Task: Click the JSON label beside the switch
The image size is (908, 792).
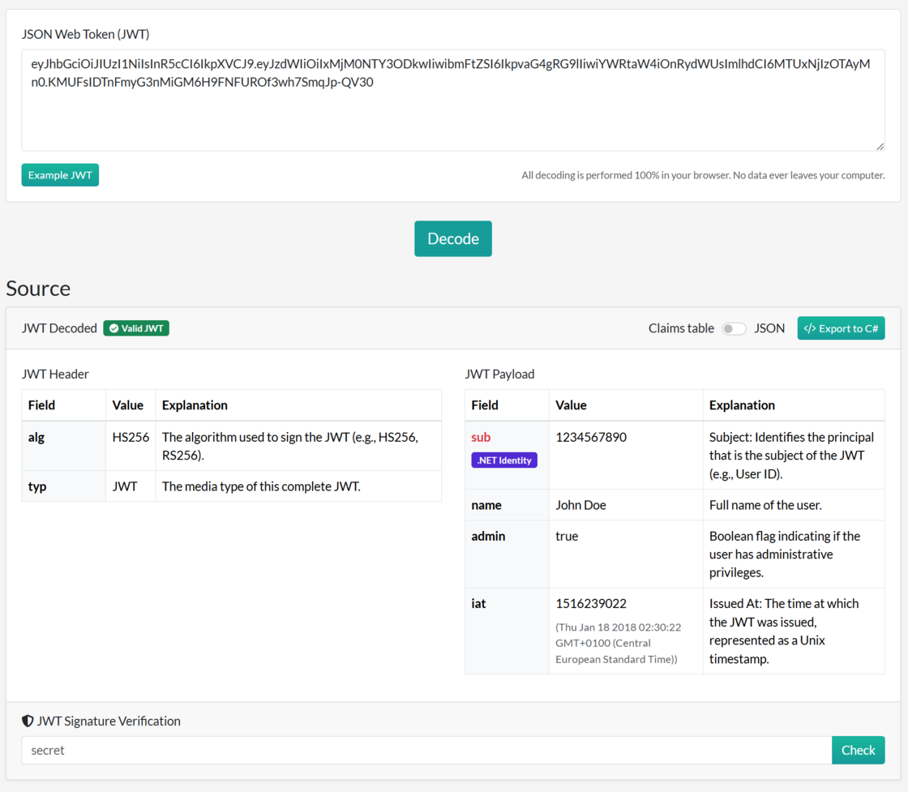Action: tap(769, 328)
